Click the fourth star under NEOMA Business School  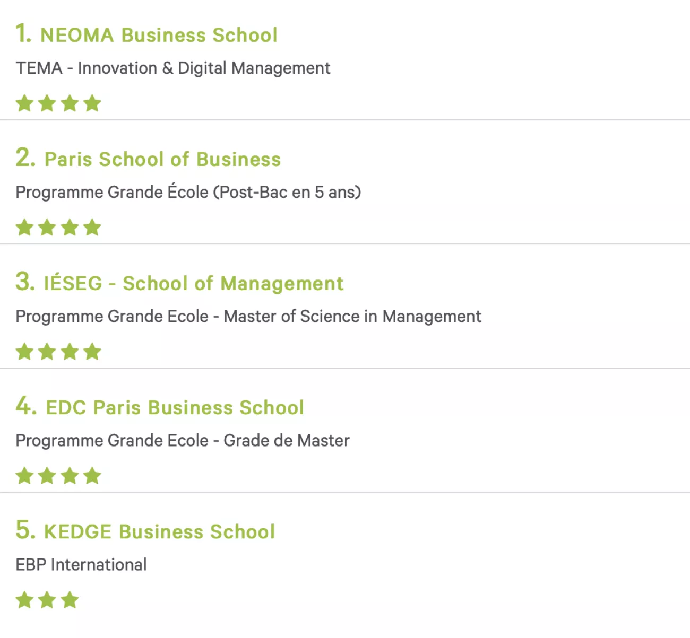tap(92, 103)
